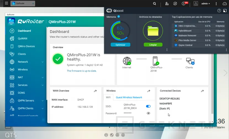The height and width of the screenshot is (139, 229).
Task: Switch to Guest Wireless Network tab
Action: click(129, 97)
